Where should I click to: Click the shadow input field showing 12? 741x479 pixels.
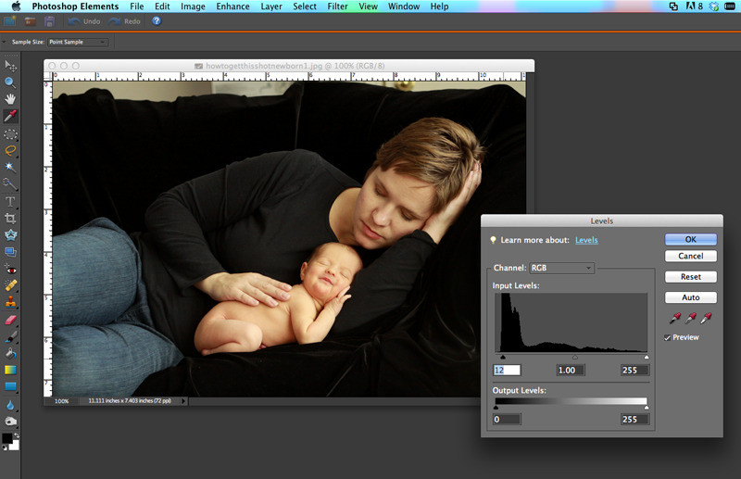coord(507,371)
